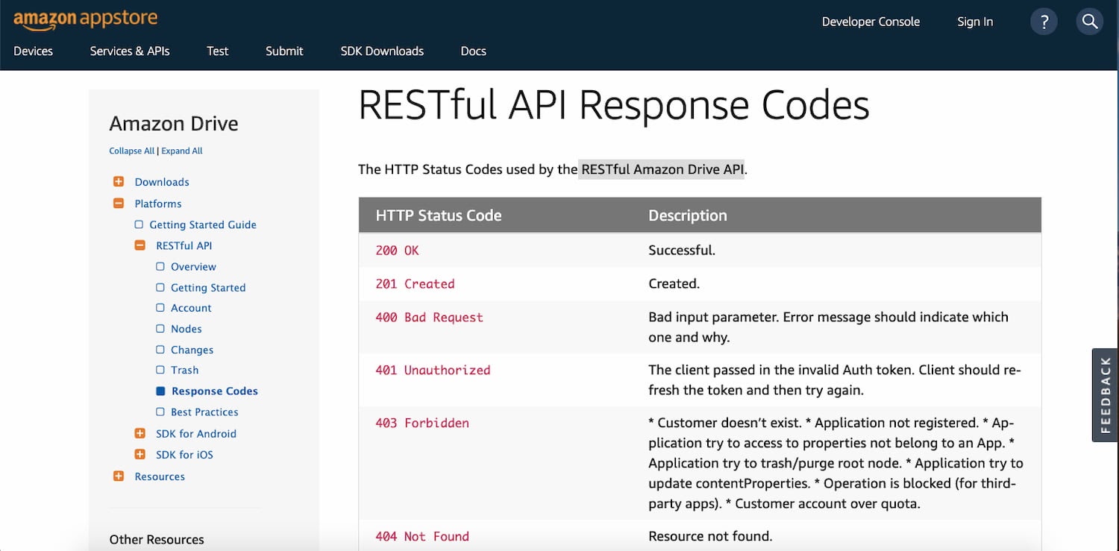The height and width of the screenshot is (551, 1119).
Task: Expand SDK for Android
Action: [x=140, y=432]
